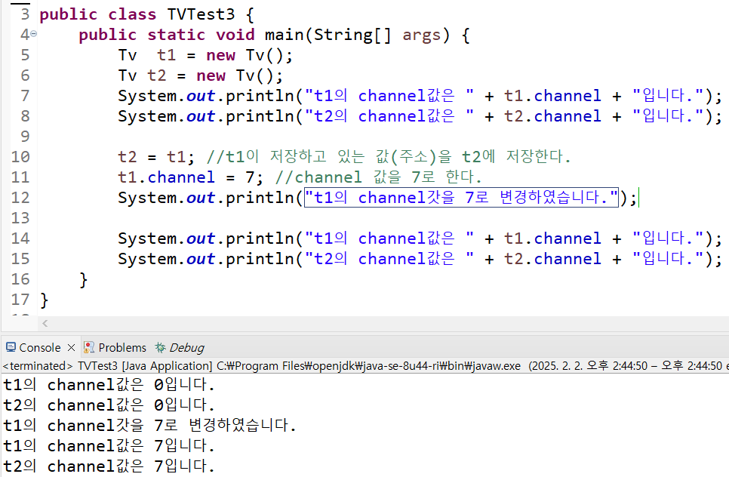Click the highlighted string on line 12
This screenshot has width=729, height=477.
coord(461,198)
